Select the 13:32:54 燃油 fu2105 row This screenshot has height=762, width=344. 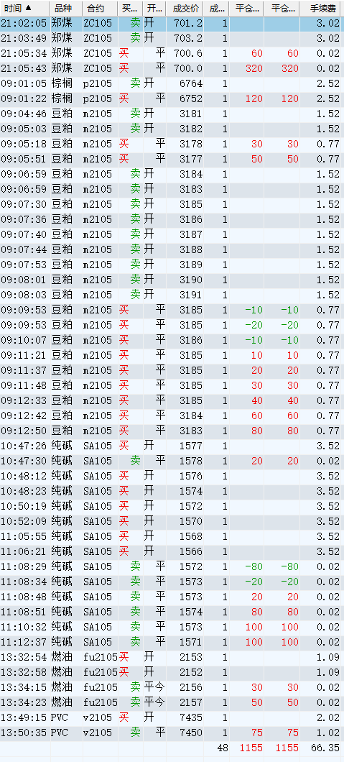[172, 657]
